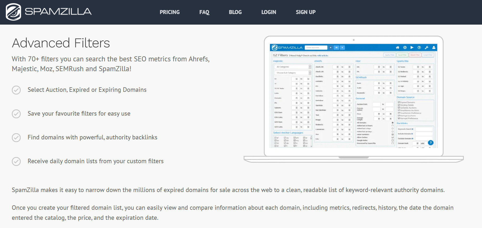
Task: Open the Pricing page
Action: tap(169, 12)
